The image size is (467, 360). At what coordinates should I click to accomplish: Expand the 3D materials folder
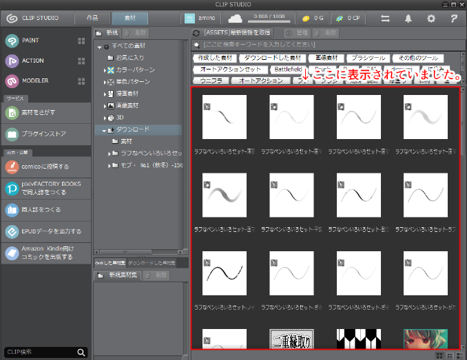(x=105, y=118)
